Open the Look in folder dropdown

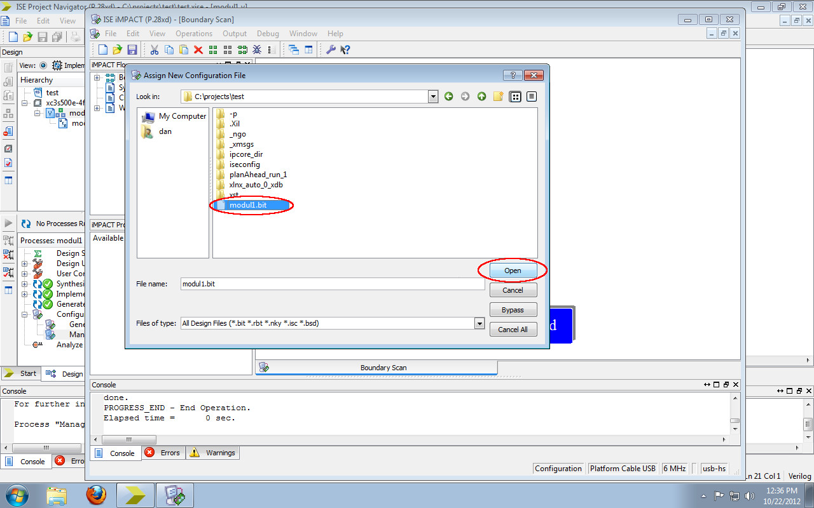[x=433, y=96]
